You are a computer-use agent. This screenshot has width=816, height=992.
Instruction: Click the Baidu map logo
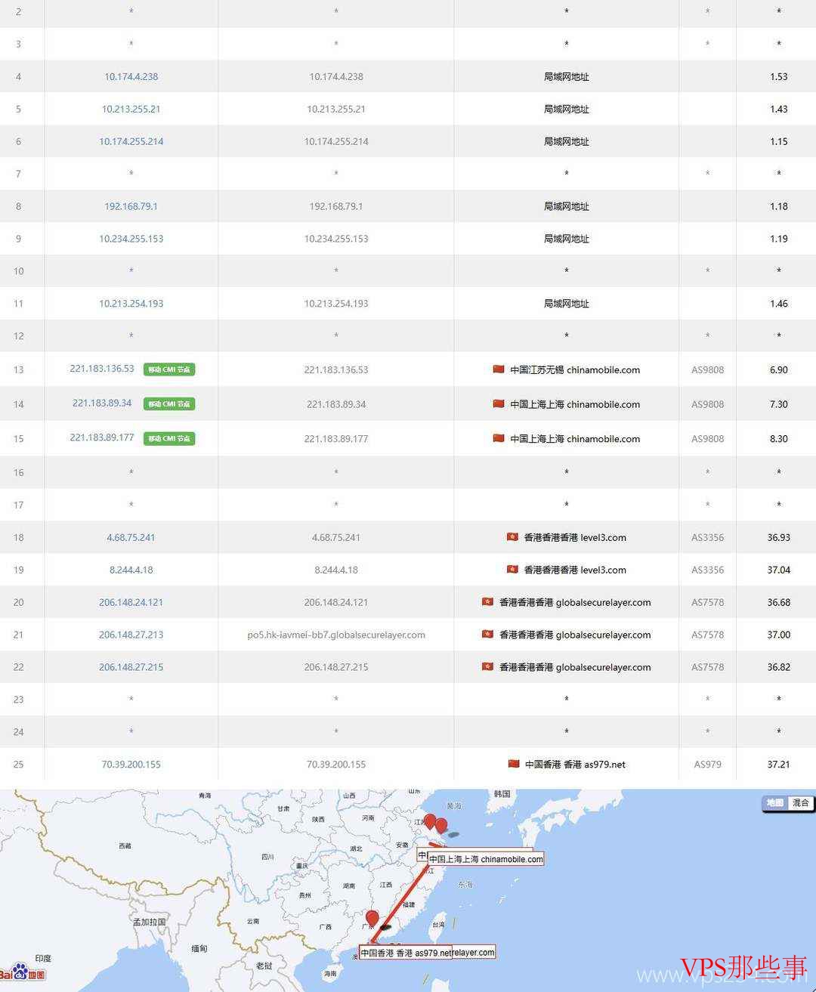click(23, 972)
